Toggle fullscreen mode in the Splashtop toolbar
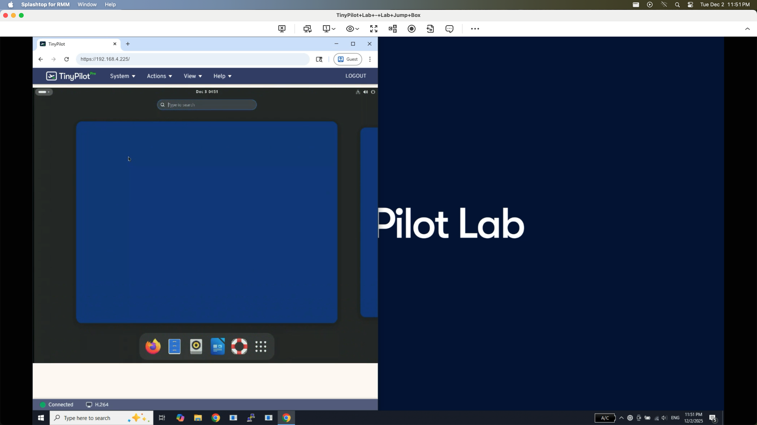The height and width of the screenshot is (425, 757). point(373,29)
